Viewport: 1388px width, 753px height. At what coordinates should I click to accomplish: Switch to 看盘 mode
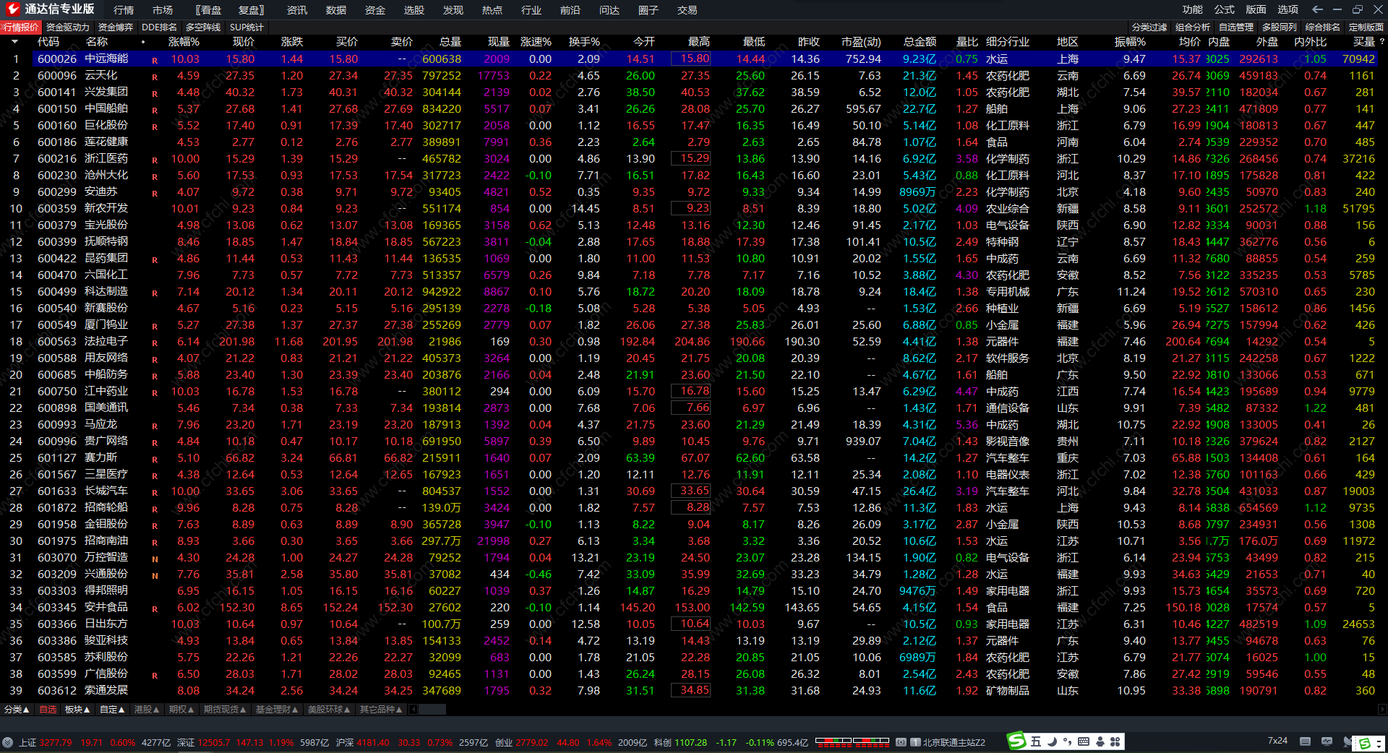pos(208,10)
